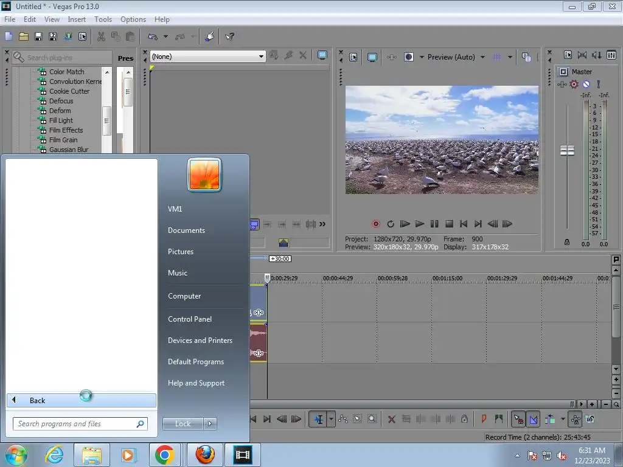623x467 pixels.
Task: Click the Insert Marker orange icon
Action: click(484, 419)
